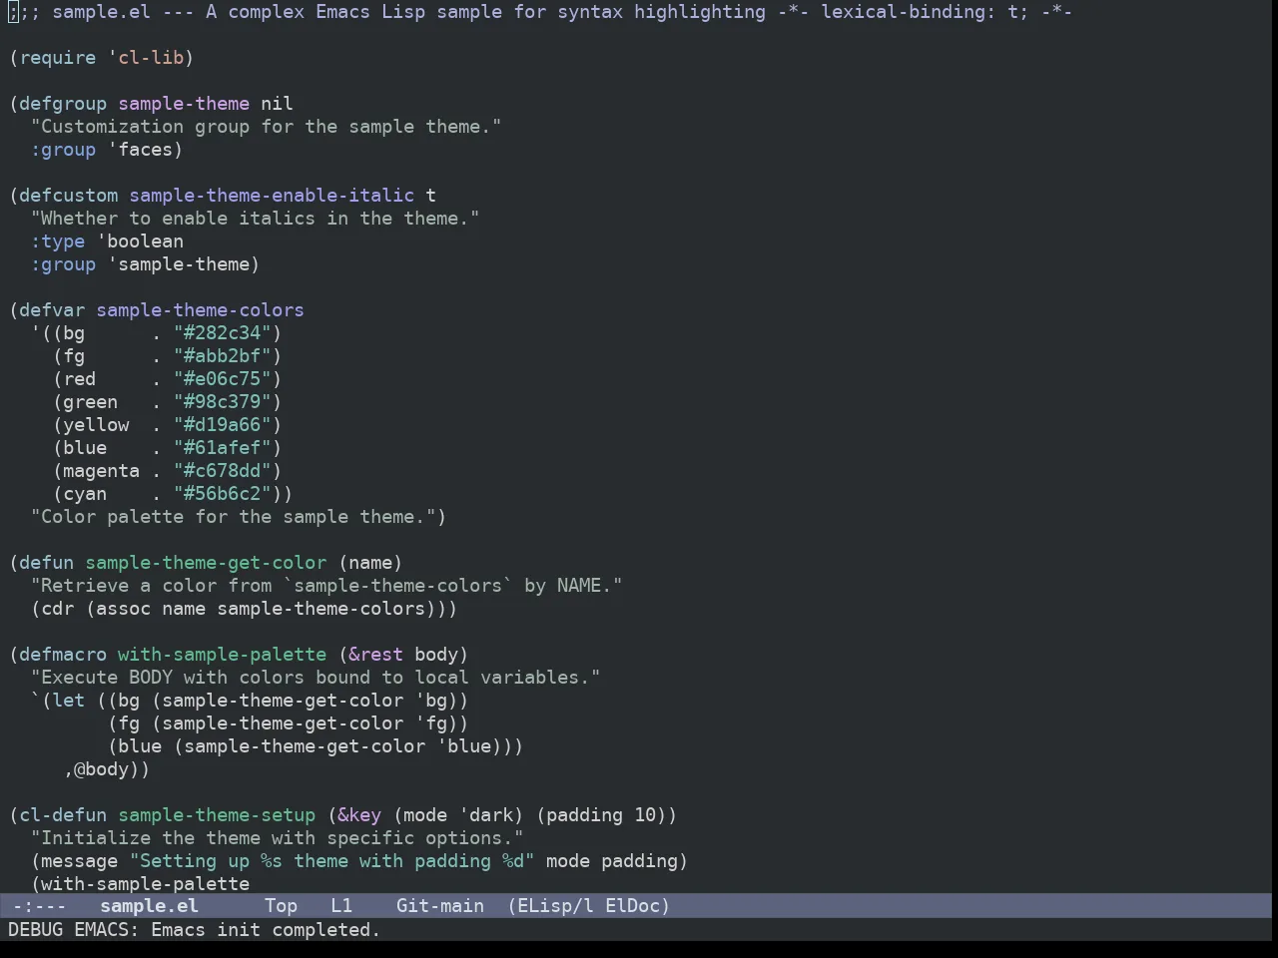Screen dimensions: 1278x958
Task: Click the Top position indicator in mode line
Action: (281, 906)
